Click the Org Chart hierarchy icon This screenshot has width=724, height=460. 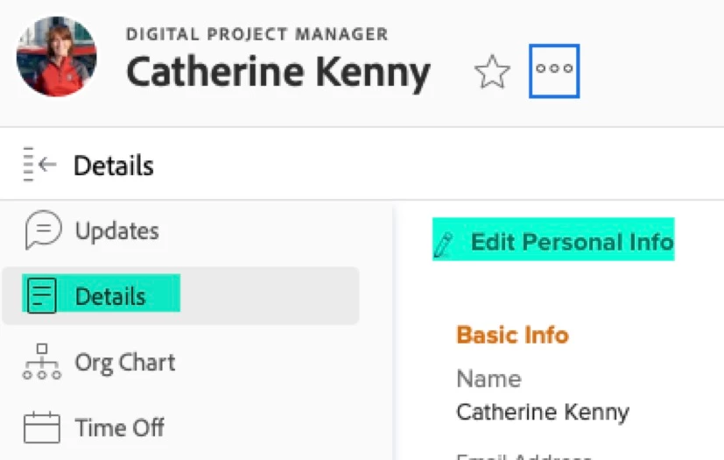[42, 362]
